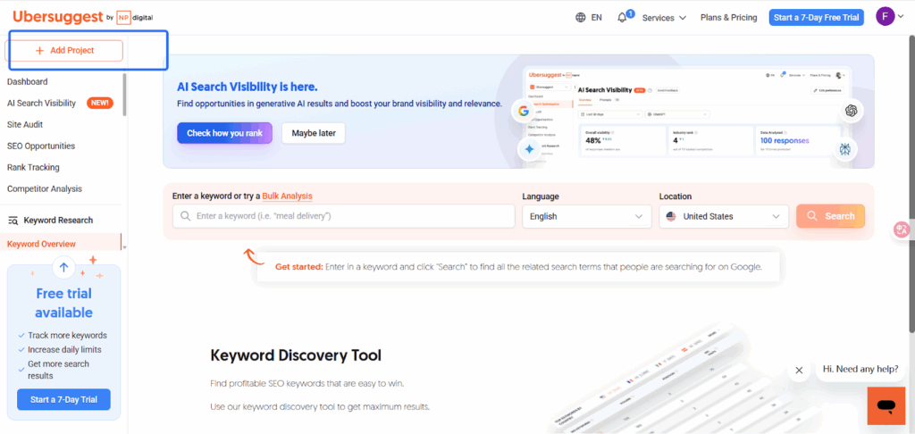Open Dashboard in the sidebar
The width and height of the screenshot is (915, 434).
click(28, 82)
